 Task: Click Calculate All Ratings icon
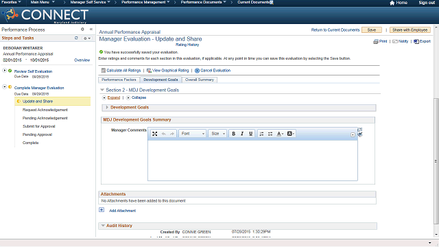(x=104, y=70)
